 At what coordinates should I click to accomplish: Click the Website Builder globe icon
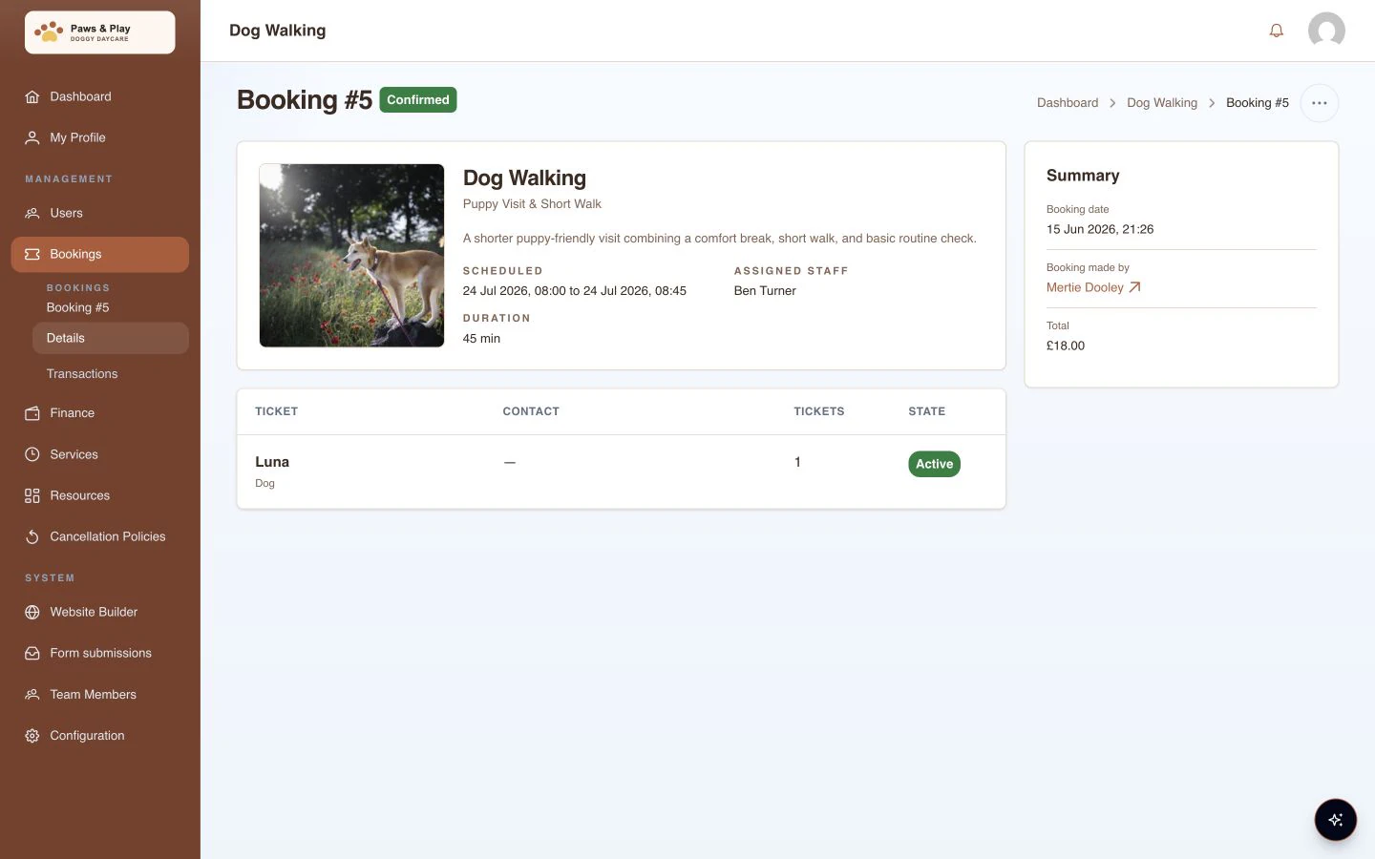(32, 612)
